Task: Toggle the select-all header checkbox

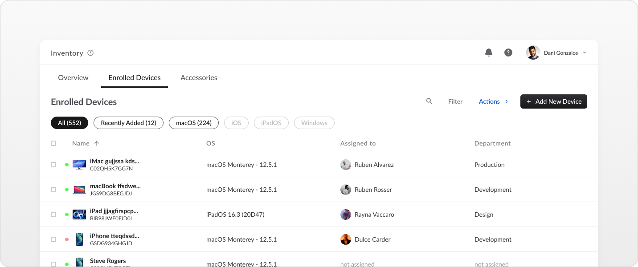Action: click(x=53, y=143)
